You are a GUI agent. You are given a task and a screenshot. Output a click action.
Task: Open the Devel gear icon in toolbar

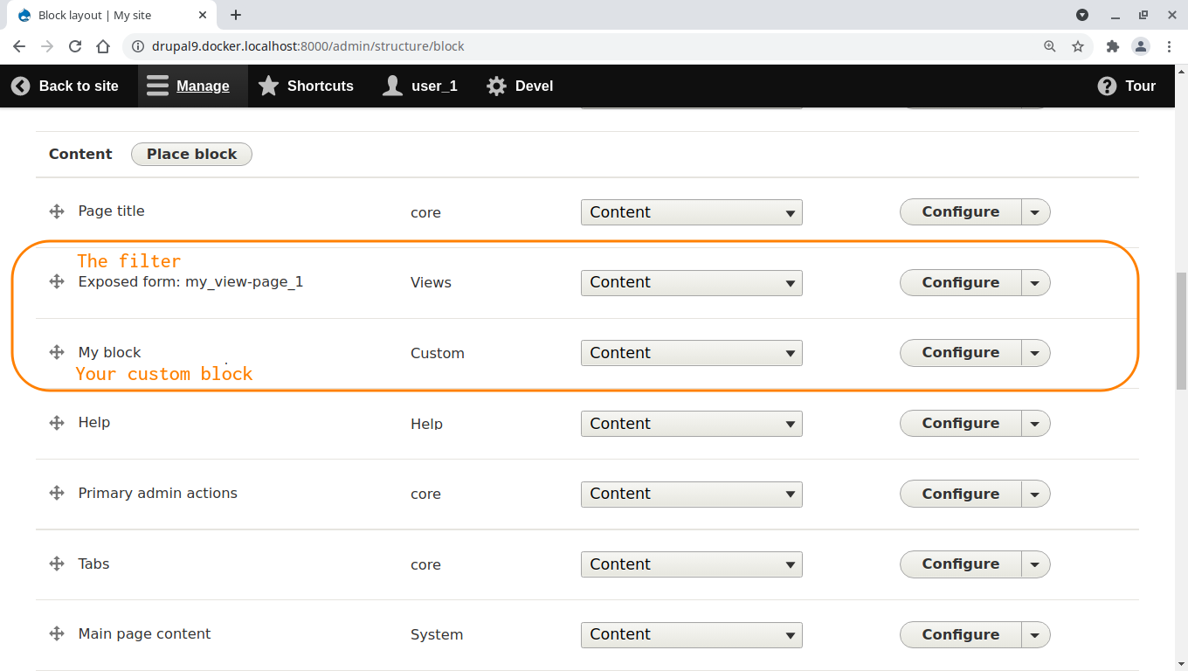pos(496,86)
